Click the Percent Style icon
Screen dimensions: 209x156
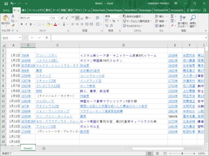[x=114, y=21]
